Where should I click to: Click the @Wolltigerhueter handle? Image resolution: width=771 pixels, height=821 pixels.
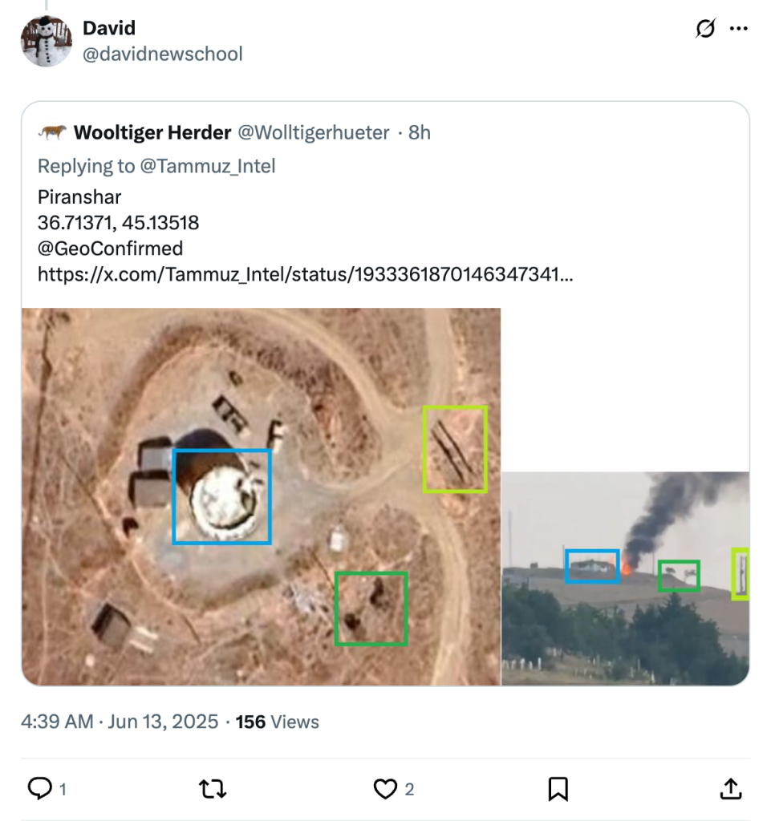[x=314, y=133]
